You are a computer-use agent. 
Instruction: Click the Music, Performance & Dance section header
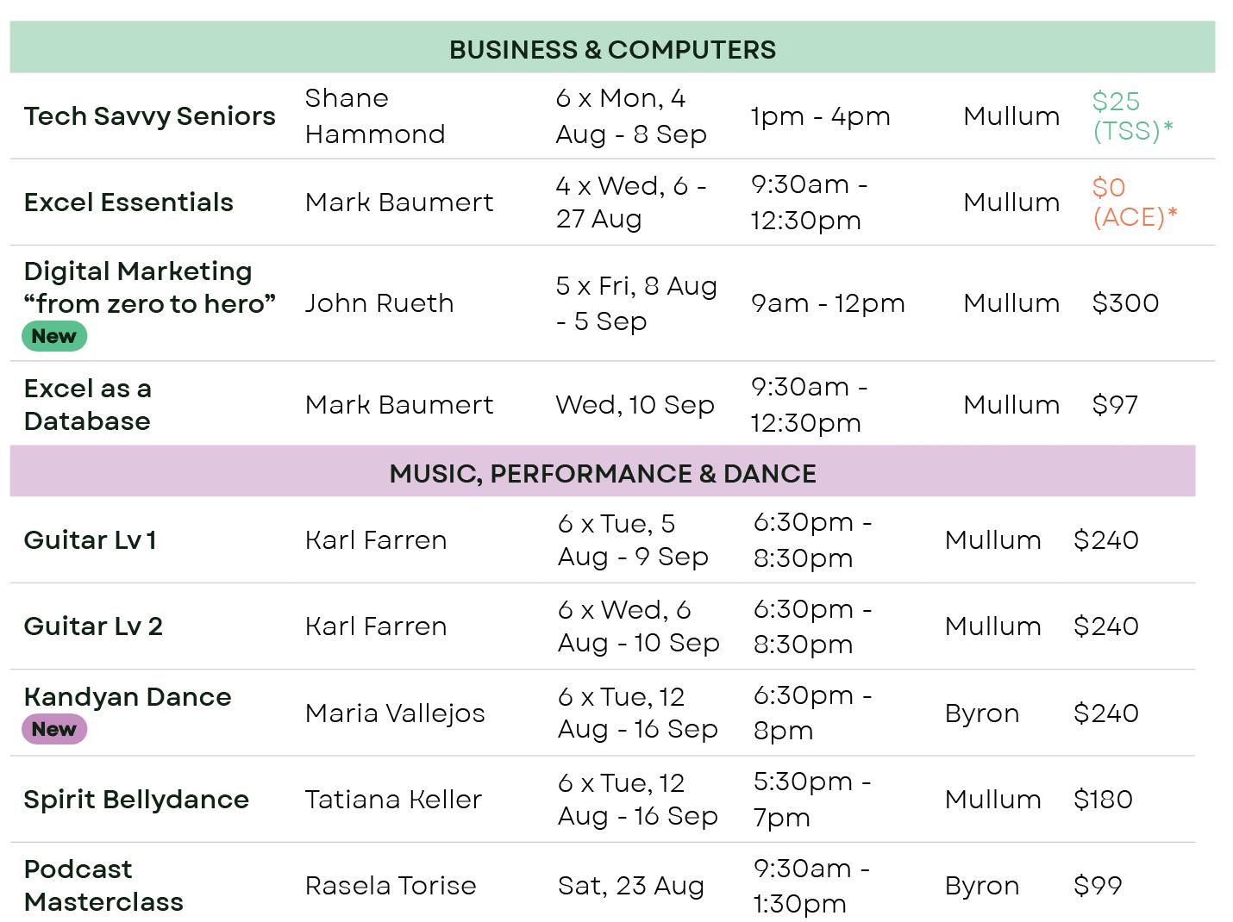point(602,473)
